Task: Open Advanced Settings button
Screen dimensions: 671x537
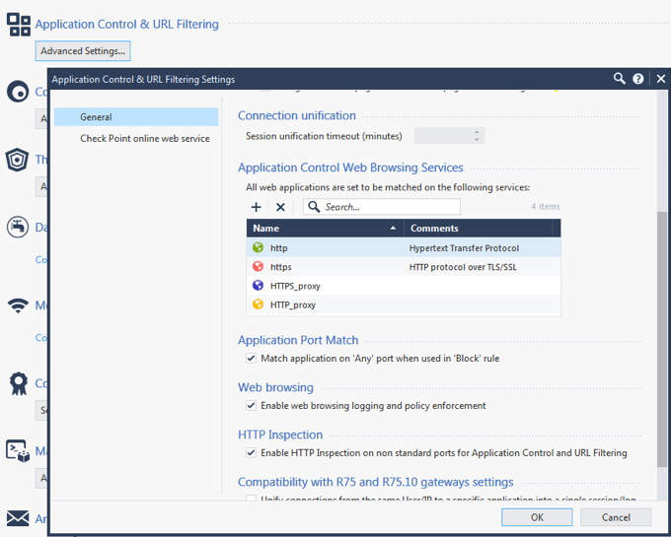Action: [x=83, y=51]
